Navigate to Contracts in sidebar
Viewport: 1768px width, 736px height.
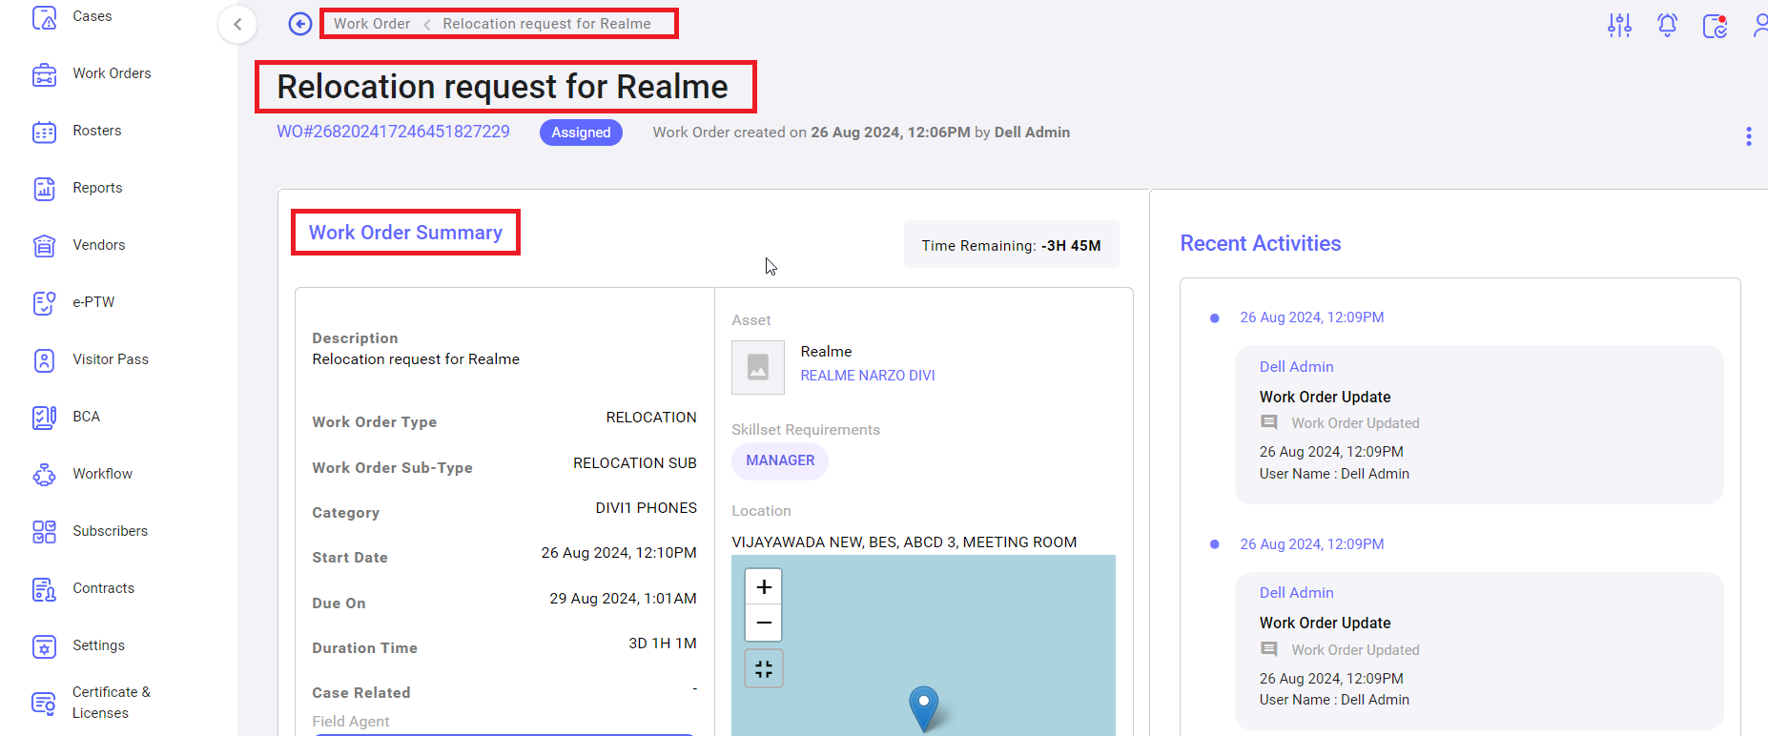[103, 588]
